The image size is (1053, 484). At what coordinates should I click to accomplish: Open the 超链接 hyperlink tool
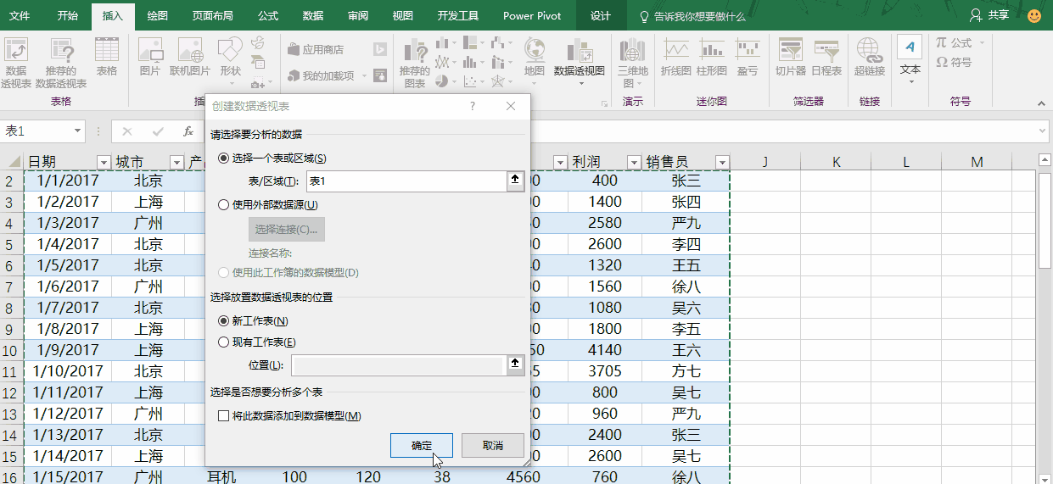(x=869, y=58)
